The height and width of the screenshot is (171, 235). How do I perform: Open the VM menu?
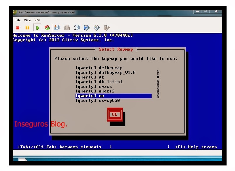click(37, 20)
